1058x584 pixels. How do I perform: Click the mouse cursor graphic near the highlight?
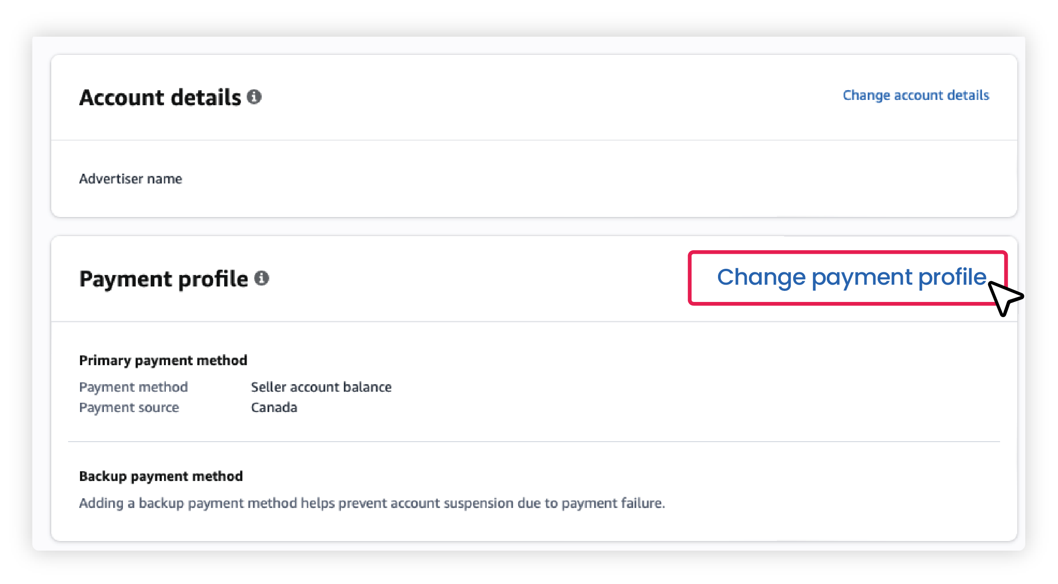(x=1005, y=298)
